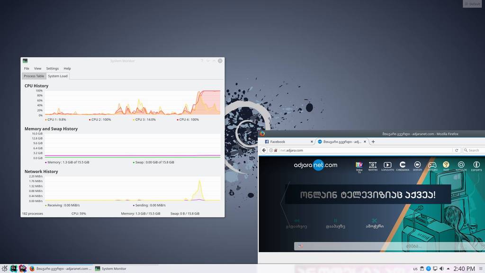Click the Firefox Search box
This screenshot has height=273, width=485.
(x=474, y=150)
